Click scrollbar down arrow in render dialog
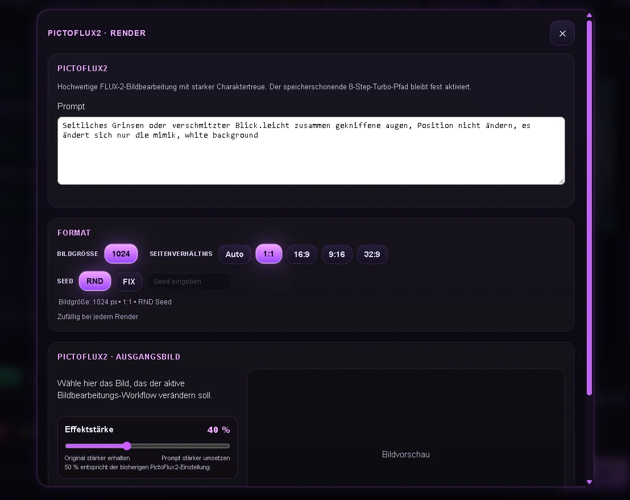630x500 pixels. (589, 481)
